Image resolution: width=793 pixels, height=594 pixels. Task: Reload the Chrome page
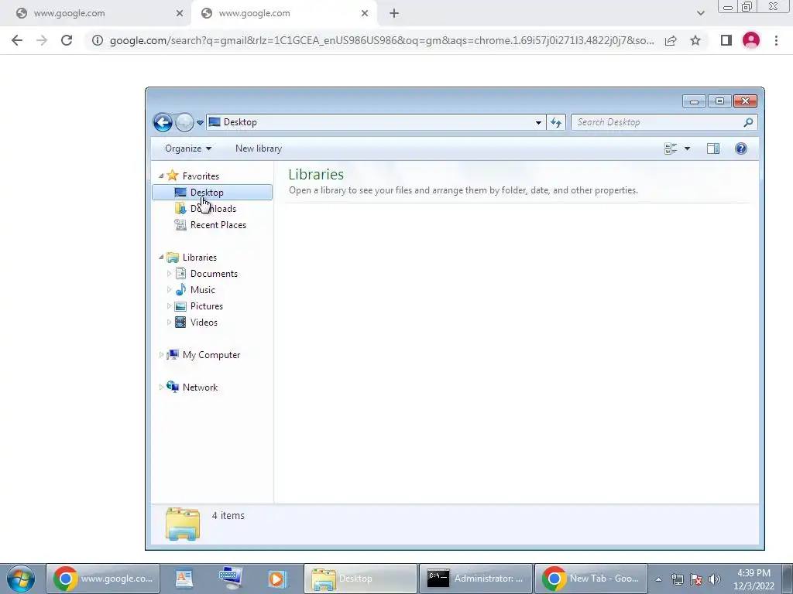(x=67, y=40)
